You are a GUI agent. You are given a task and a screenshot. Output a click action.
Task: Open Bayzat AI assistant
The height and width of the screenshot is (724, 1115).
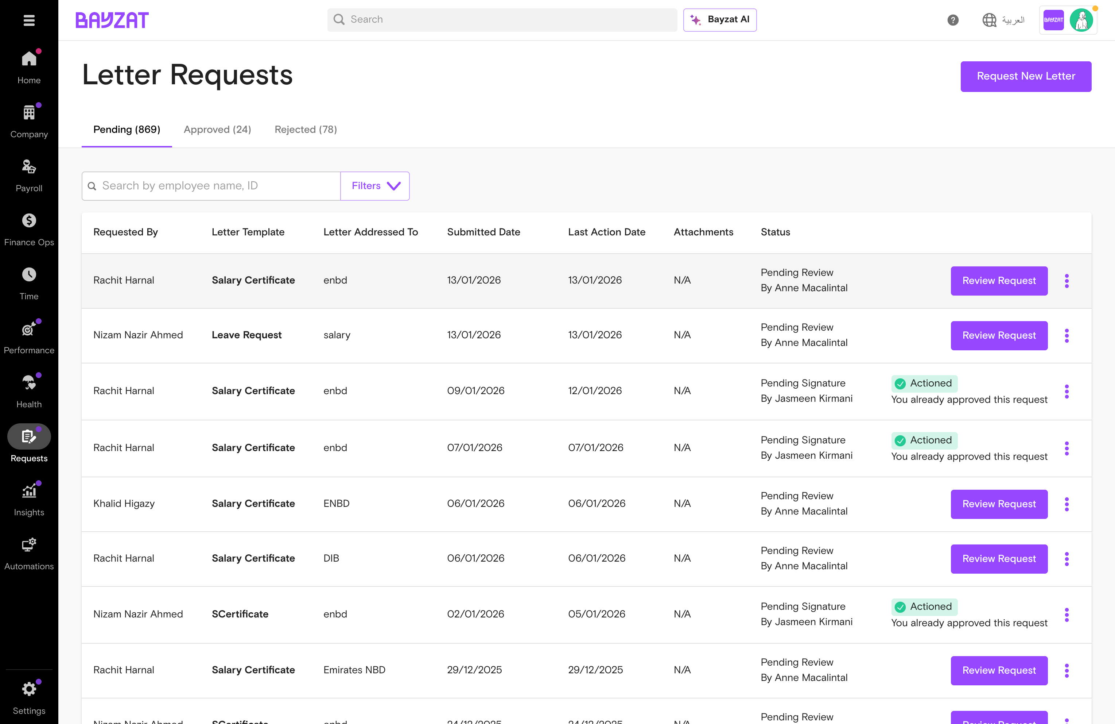(x=720, y=20)
